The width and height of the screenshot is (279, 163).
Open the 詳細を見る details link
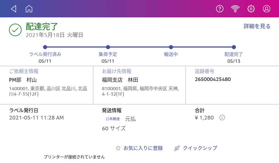pyautogui.click(x=257, y=26)
